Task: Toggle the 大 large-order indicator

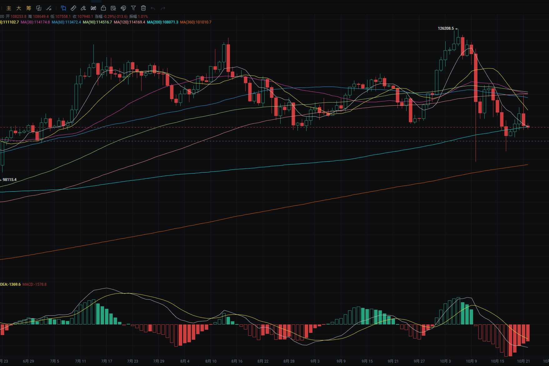Action: point(19,8)
